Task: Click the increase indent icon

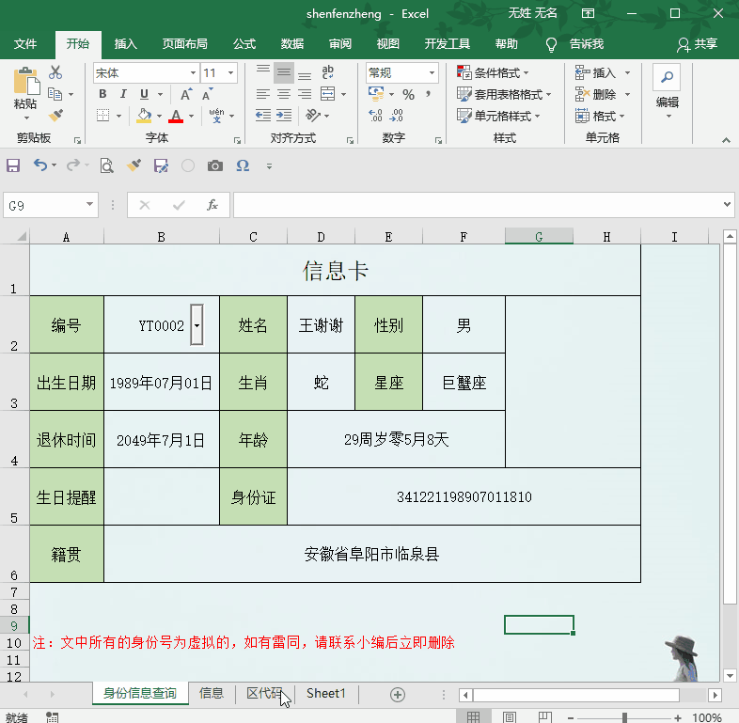Action: (x=284, y=115)
